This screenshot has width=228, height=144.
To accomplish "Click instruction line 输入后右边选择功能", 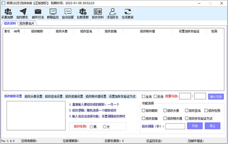I will (x=97, y=116).
